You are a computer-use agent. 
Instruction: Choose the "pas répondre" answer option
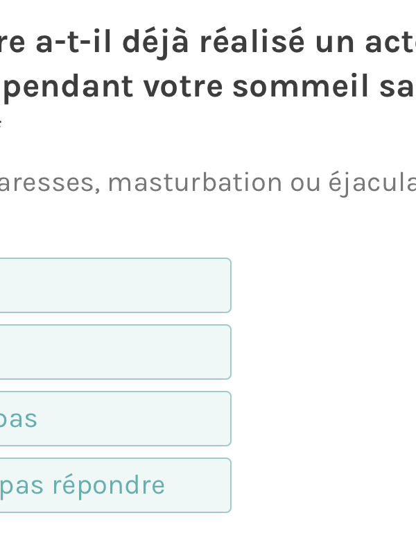coord(114,485)
